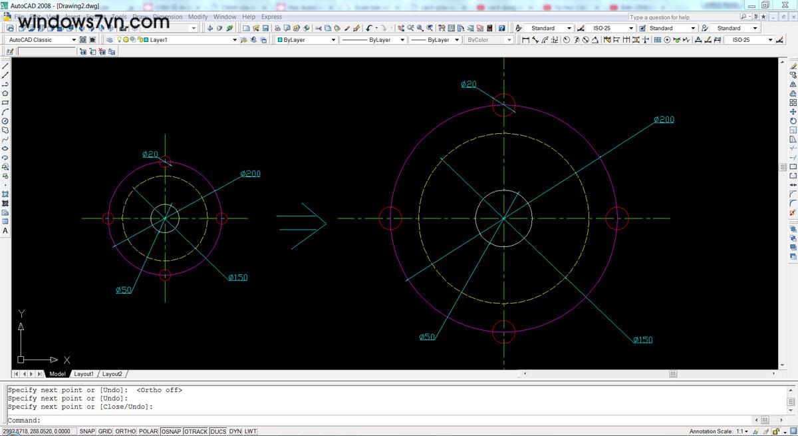The width and height of the screenshot is (798, 436).
Task: Click the Layer Previous icon
Action: [254, 39]
